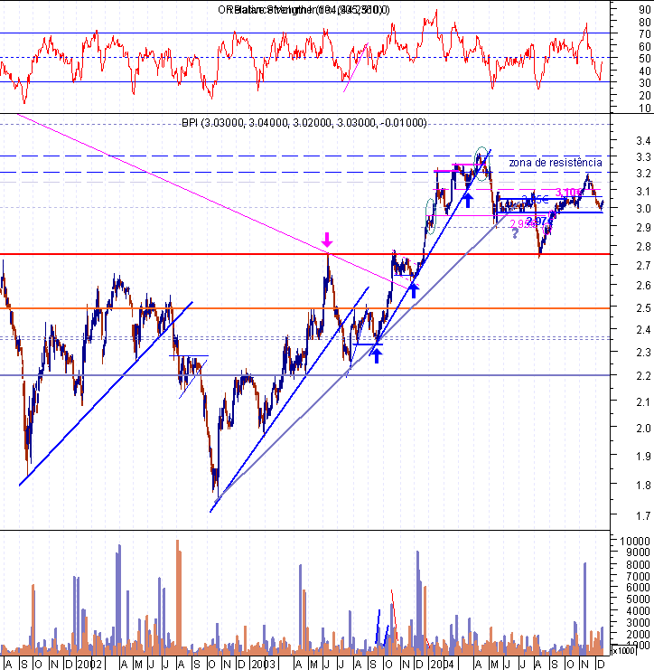Click the 2.6 value on the price axis
Viewport: 654px width, 670px height.
pos(643,286)
